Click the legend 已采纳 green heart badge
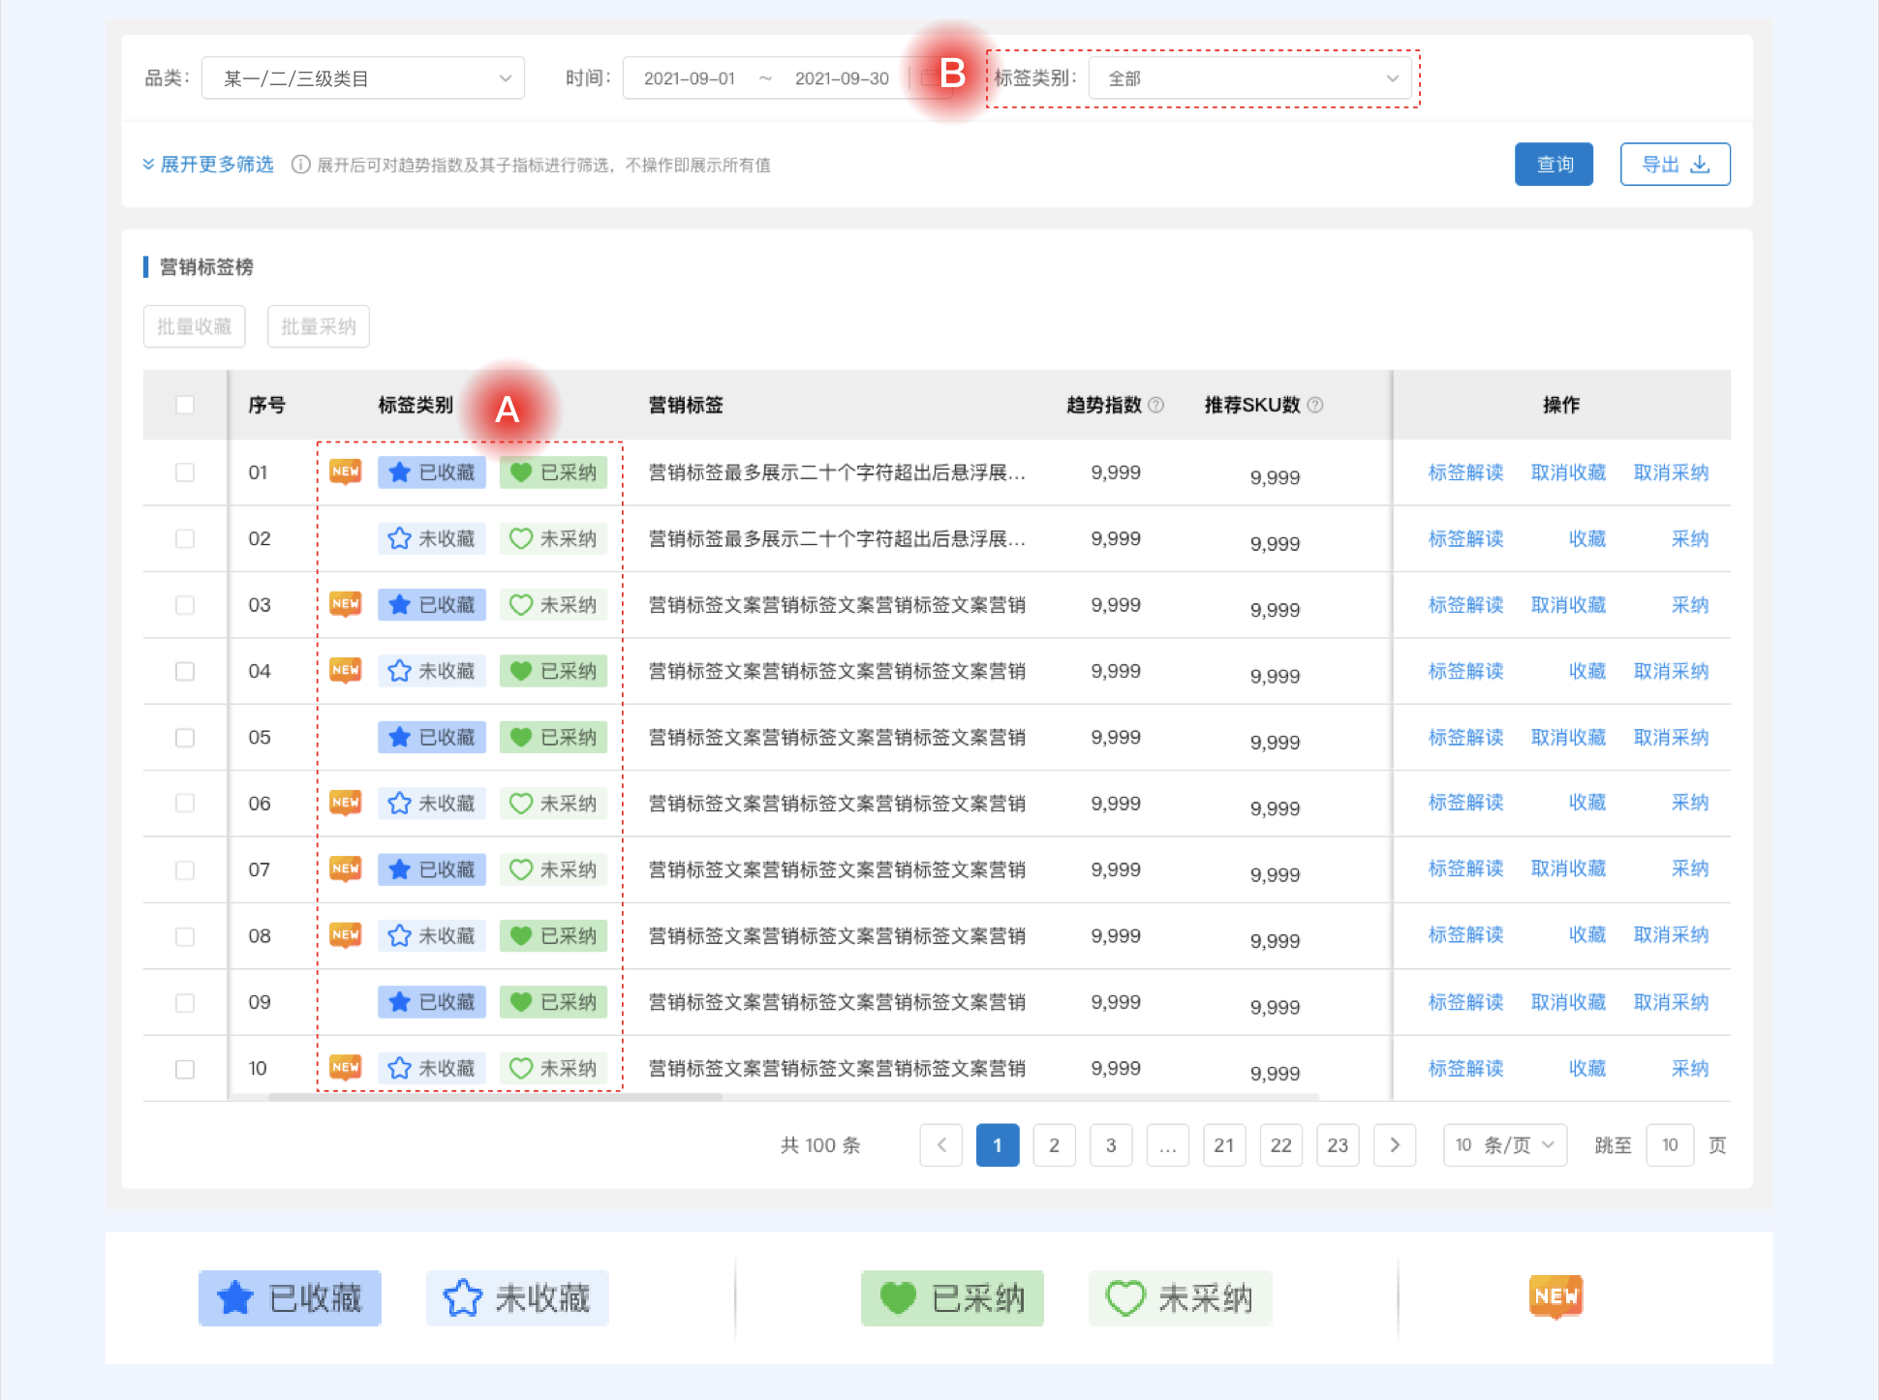 952,1298
